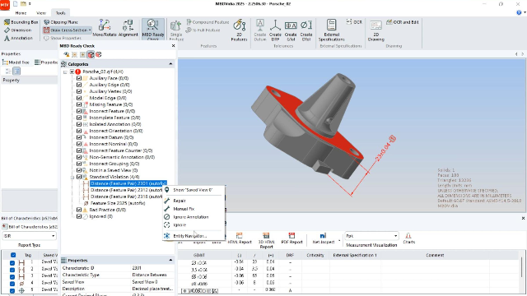Generate the 3D HTML Report

pyautogui.click(x=266, y=240)
